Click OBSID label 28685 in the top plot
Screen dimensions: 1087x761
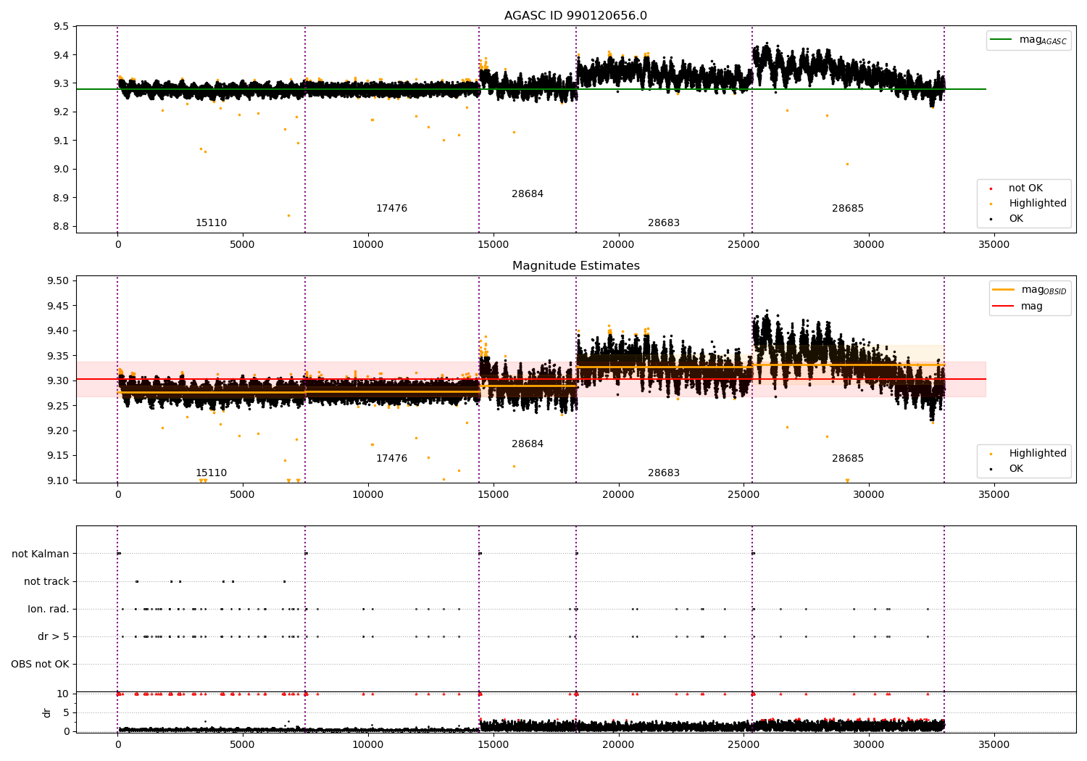[x=848, y=209]
